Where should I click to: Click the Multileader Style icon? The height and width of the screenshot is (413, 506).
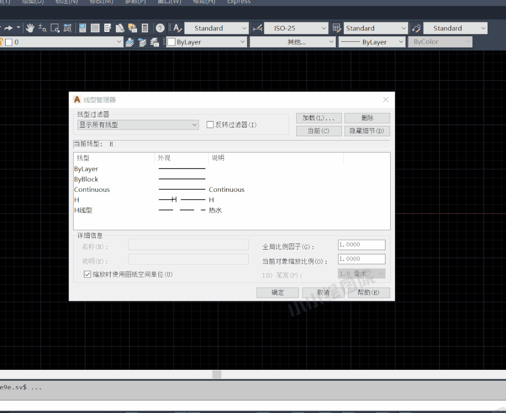416,28
